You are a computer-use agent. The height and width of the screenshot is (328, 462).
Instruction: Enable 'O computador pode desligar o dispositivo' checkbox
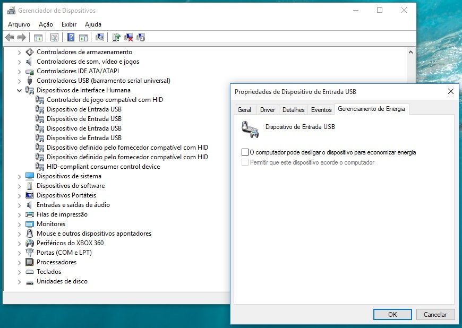tap(245, 152)
